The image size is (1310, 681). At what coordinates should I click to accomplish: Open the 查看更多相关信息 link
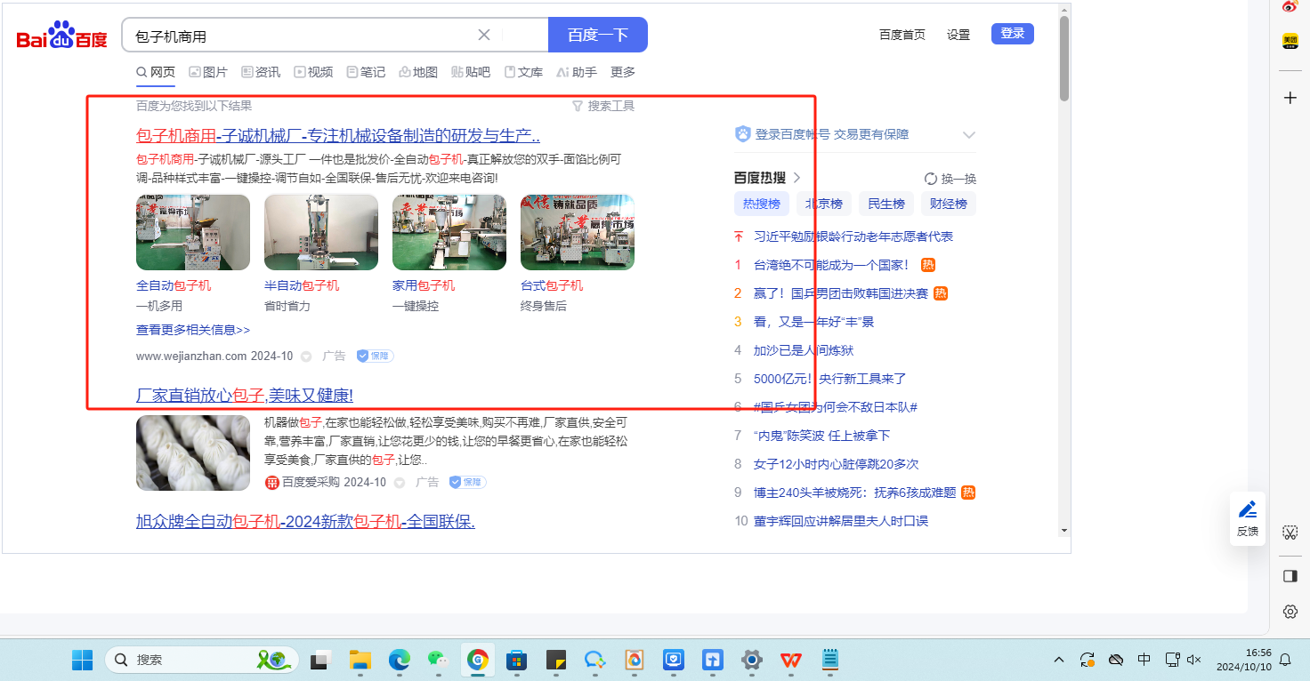(x=193, y=330)
